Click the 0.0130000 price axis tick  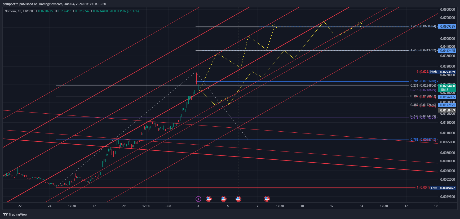click(448, 123)
